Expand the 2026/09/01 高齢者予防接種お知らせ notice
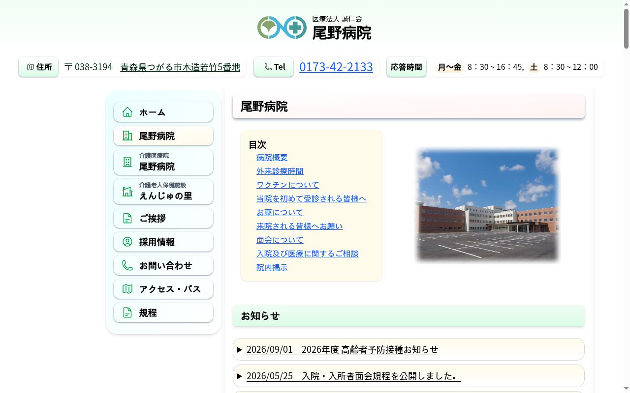This screenshot has width=630, height=393. tap(409, 349)
